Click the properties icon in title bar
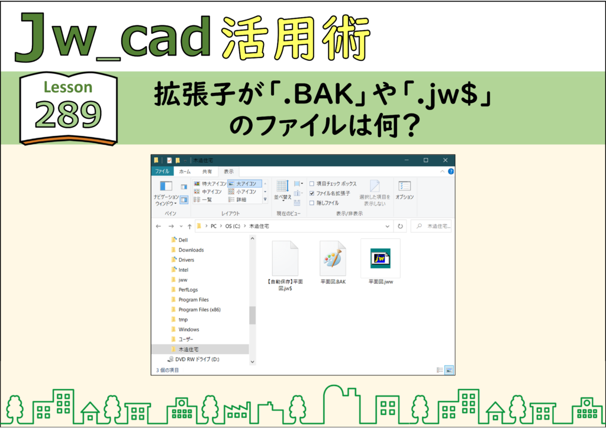 (x=169, y=160)
